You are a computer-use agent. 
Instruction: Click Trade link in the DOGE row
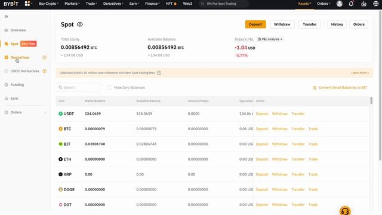(x=313, y=189)
